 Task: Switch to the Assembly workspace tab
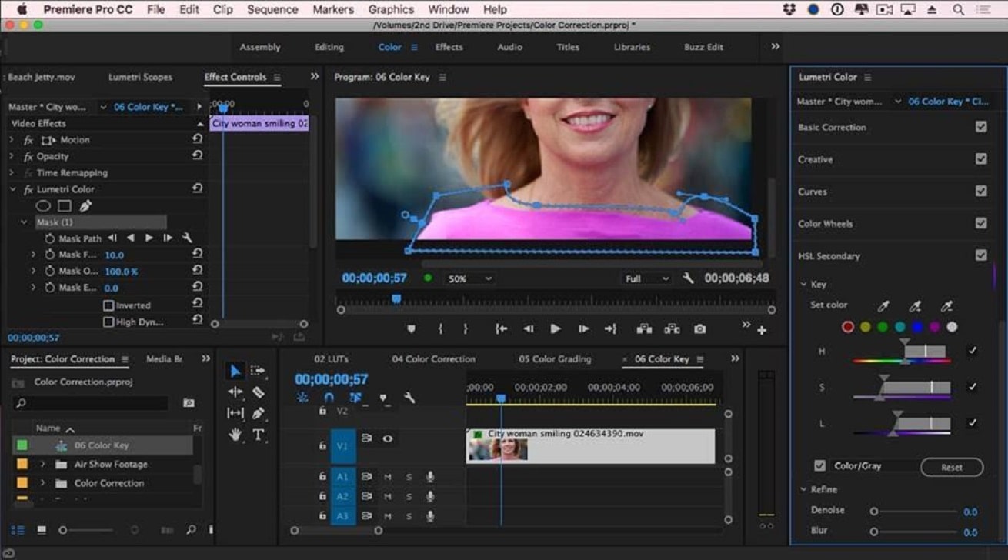[x=261, y=47]
